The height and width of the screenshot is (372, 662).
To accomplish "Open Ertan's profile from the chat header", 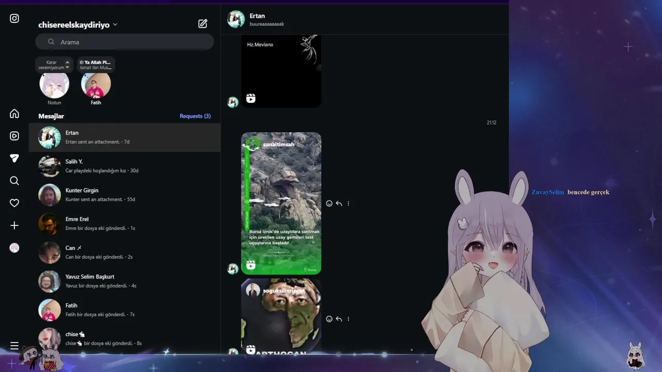I will pos(256,19).
